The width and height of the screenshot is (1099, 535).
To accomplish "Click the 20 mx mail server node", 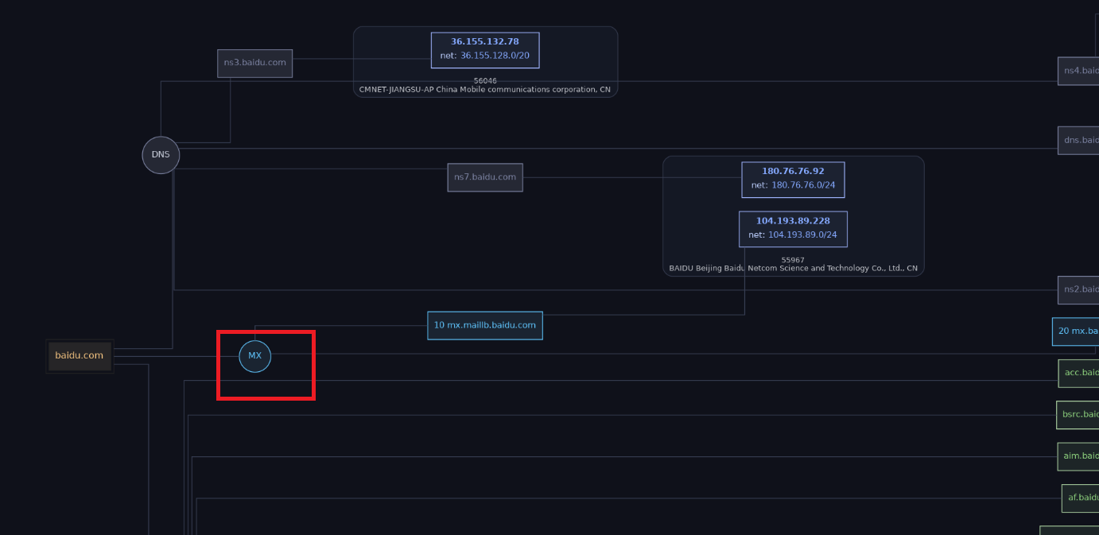I will (x=1076, y=331).
